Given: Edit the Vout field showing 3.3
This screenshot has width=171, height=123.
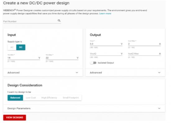Looking at the screenshot, I should click(106, 44).
